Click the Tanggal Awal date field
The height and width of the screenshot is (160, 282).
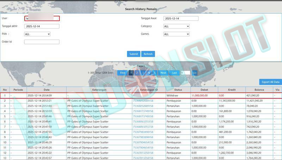181,18
